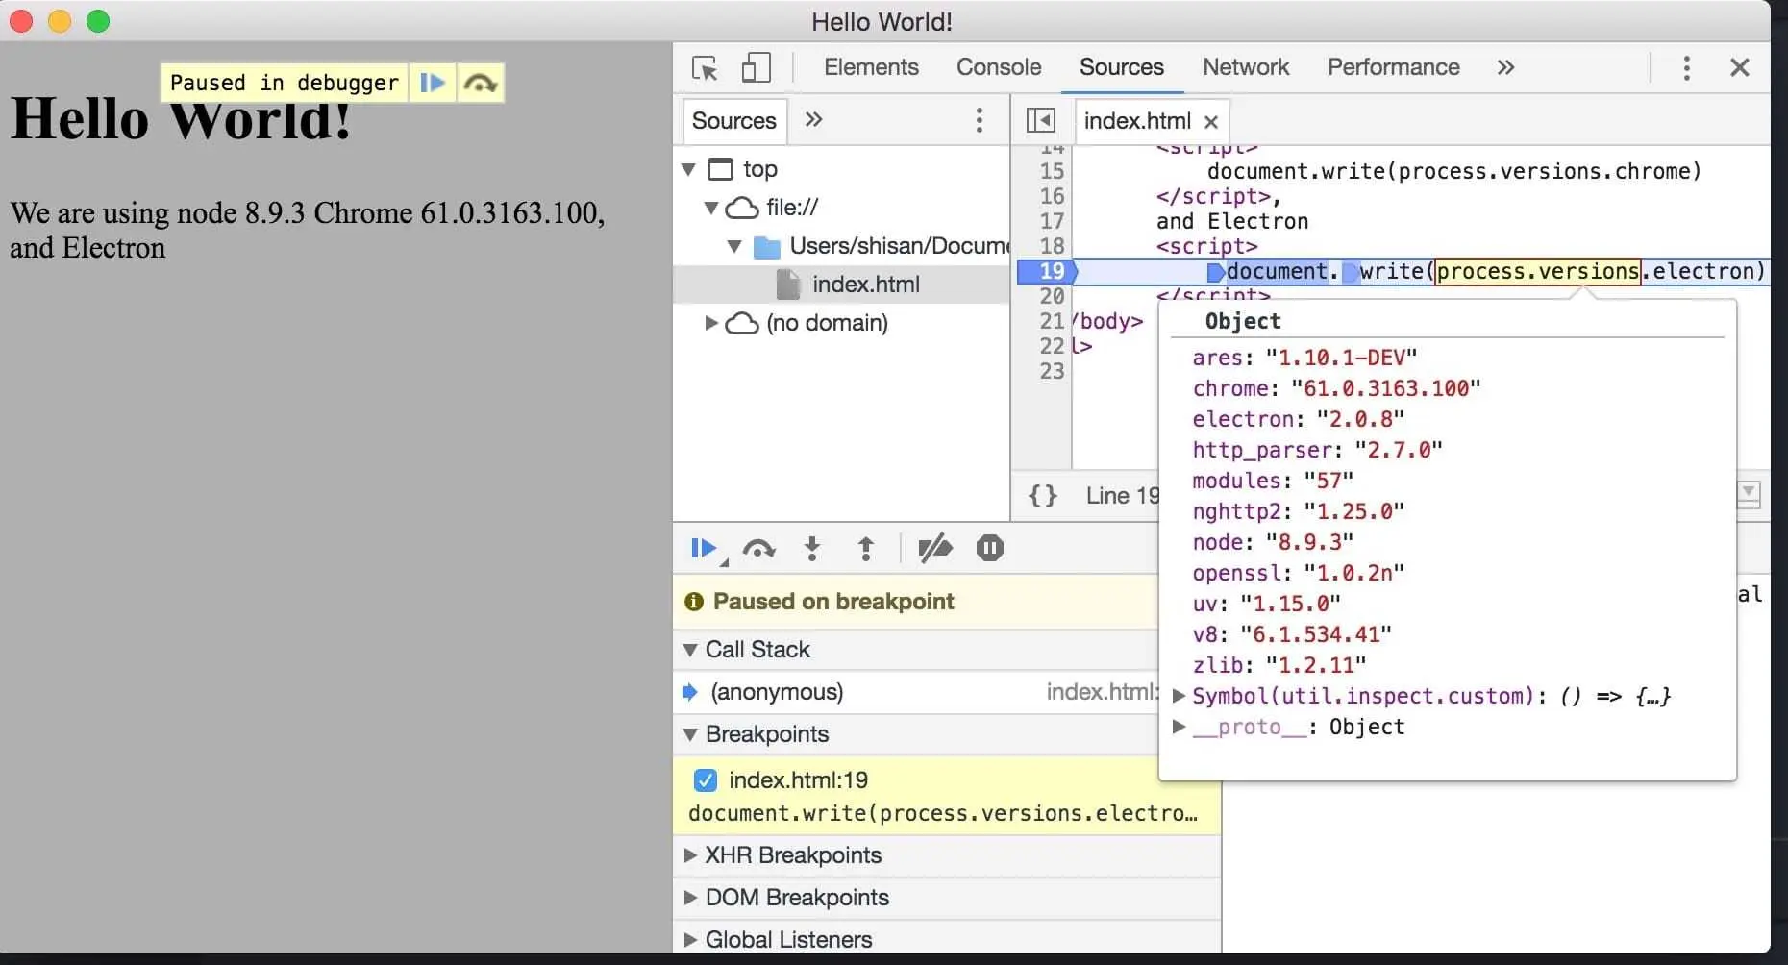Step into next function call icon
Screen dimensions: 1788x965
[x=812, y=549]
